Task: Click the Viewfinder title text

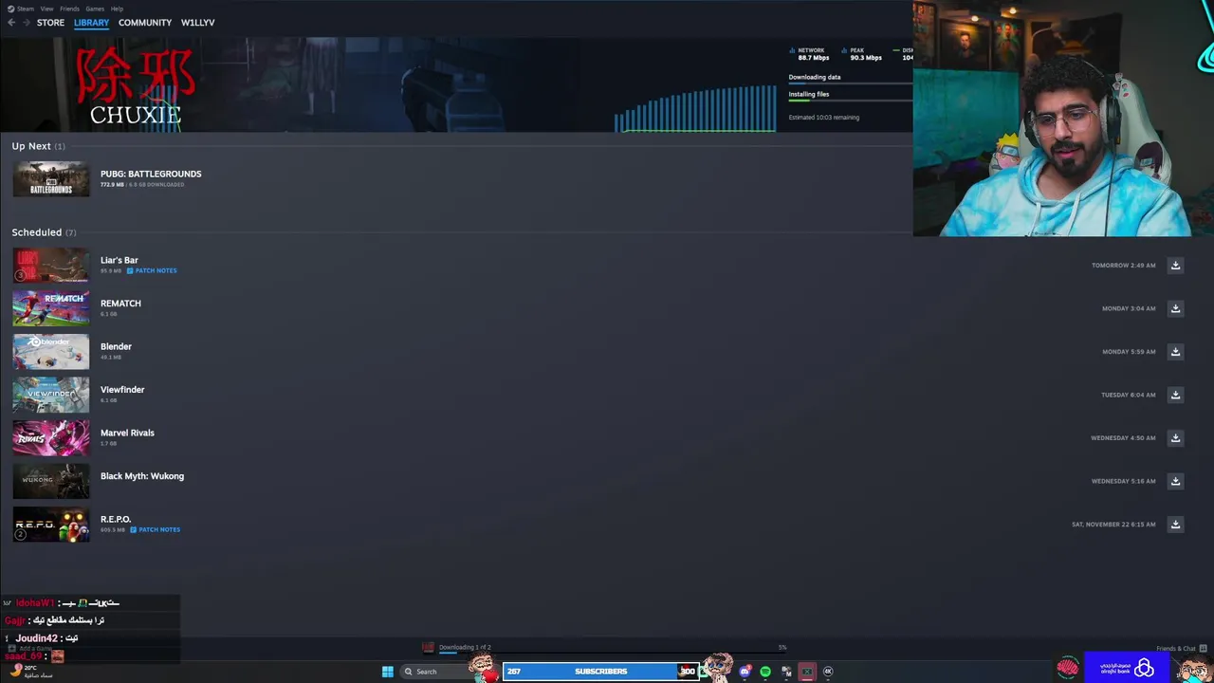Action: (x=122, y=390)
